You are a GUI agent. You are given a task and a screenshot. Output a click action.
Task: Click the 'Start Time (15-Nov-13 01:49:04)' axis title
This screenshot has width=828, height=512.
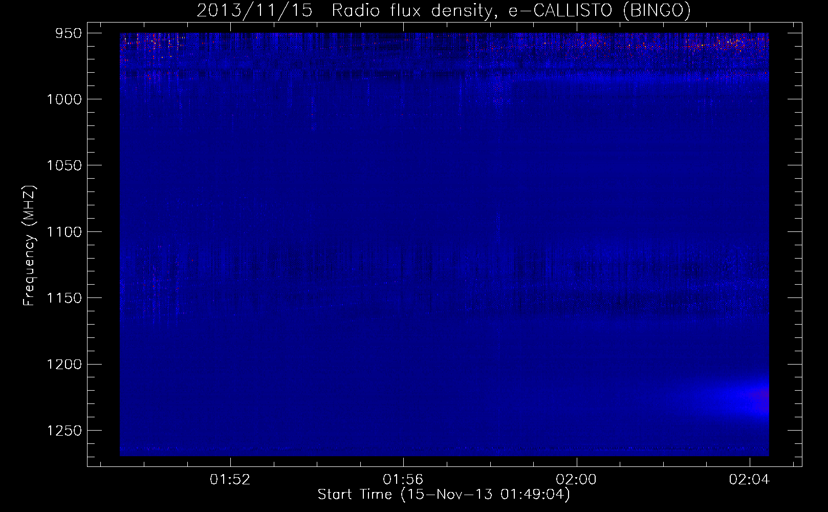pos(444,495)
